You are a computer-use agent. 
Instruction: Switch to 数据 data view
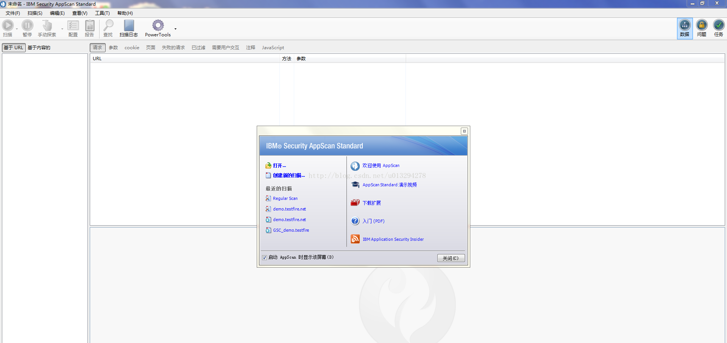coord(685,28)
